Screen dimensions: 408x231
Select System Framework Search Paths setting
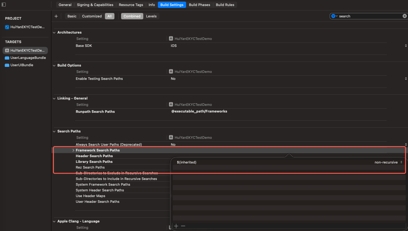point(103,184)
